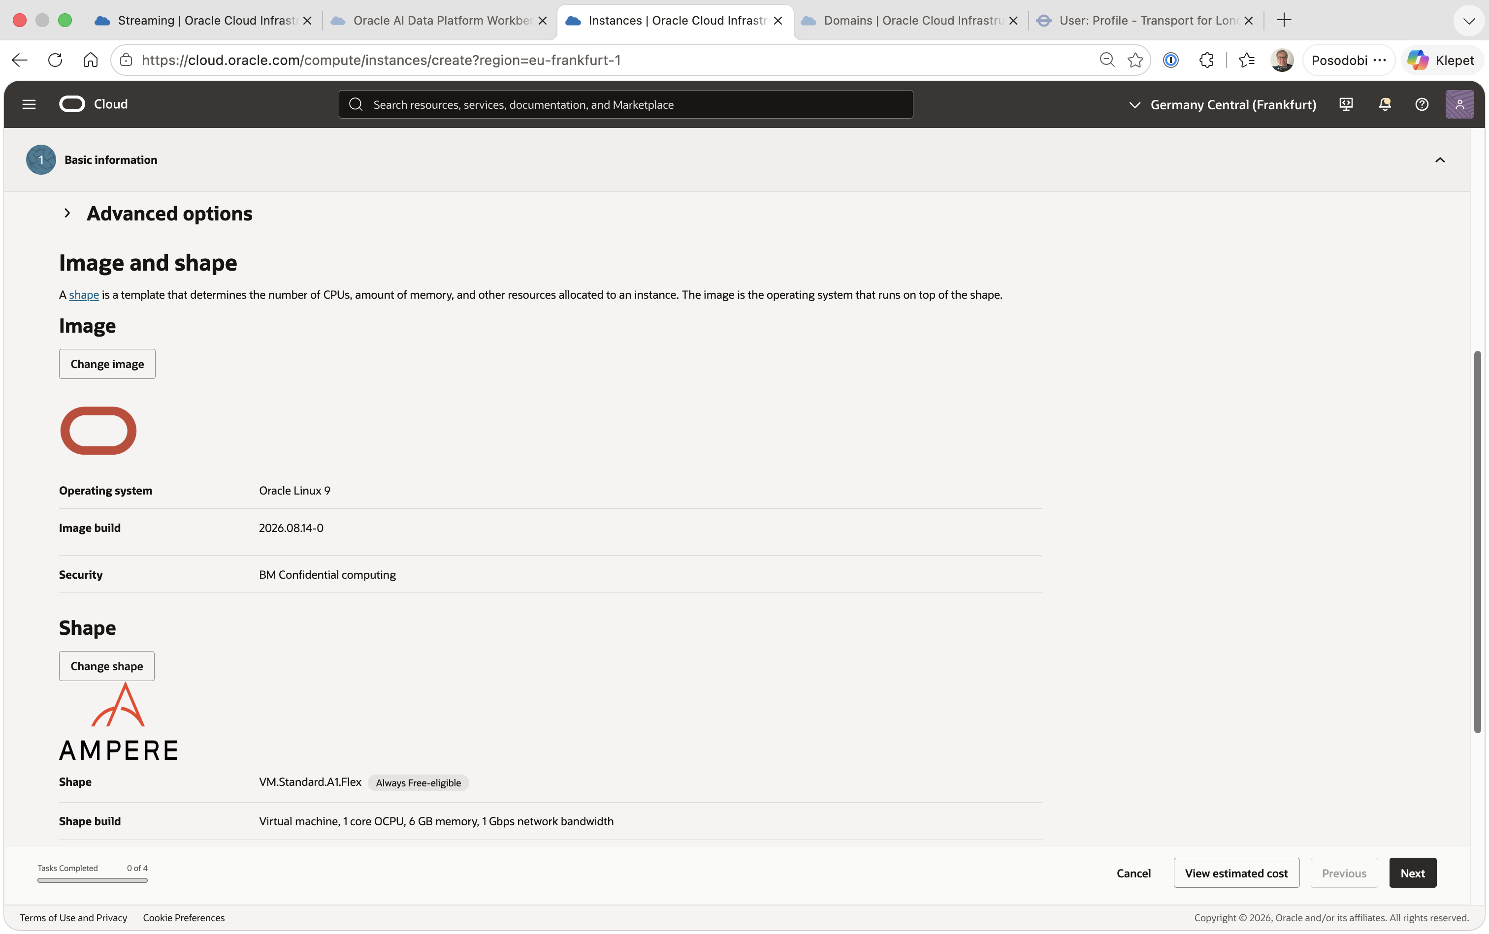Image resolution: width=1489 pixels, height=934 pixels.
Task: Click the Ampere shape logo
Action: tap(119, 721)
